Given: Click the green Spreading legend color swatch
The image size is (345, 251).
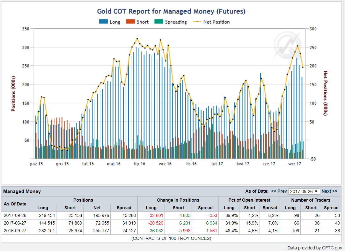Looking at the screenshot, I should click(x=159, y=22).
